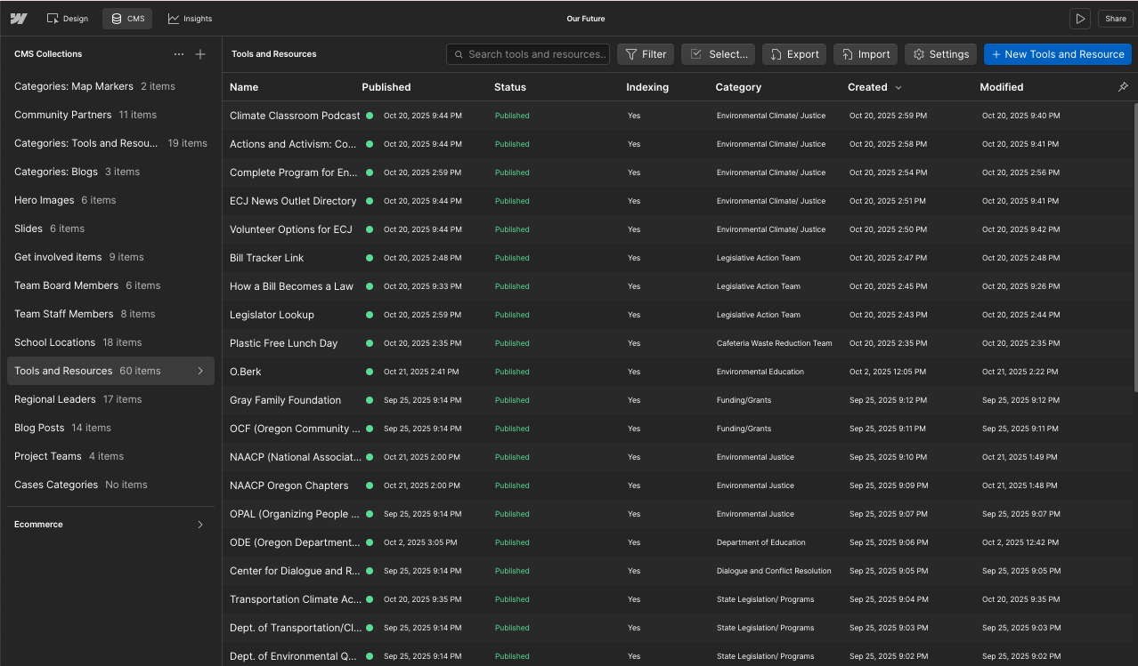
Task: Click the preview play icon
Action: coord(1080,19)
